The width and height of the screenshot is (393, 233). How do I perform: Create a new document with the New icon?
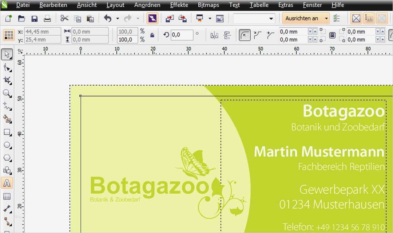coord(8,18)
